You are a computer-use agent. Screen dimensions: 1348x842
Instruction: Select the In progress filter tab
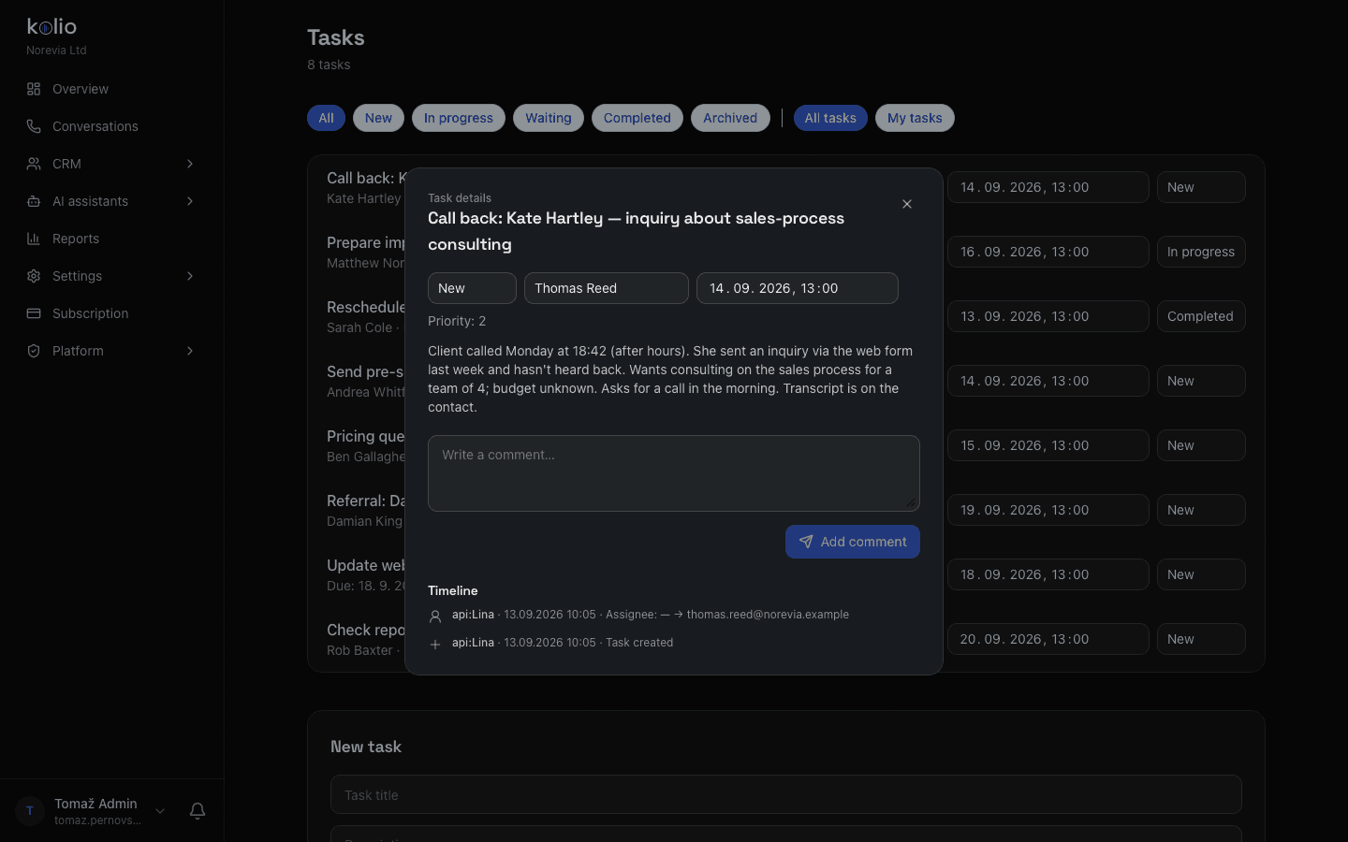459,118
